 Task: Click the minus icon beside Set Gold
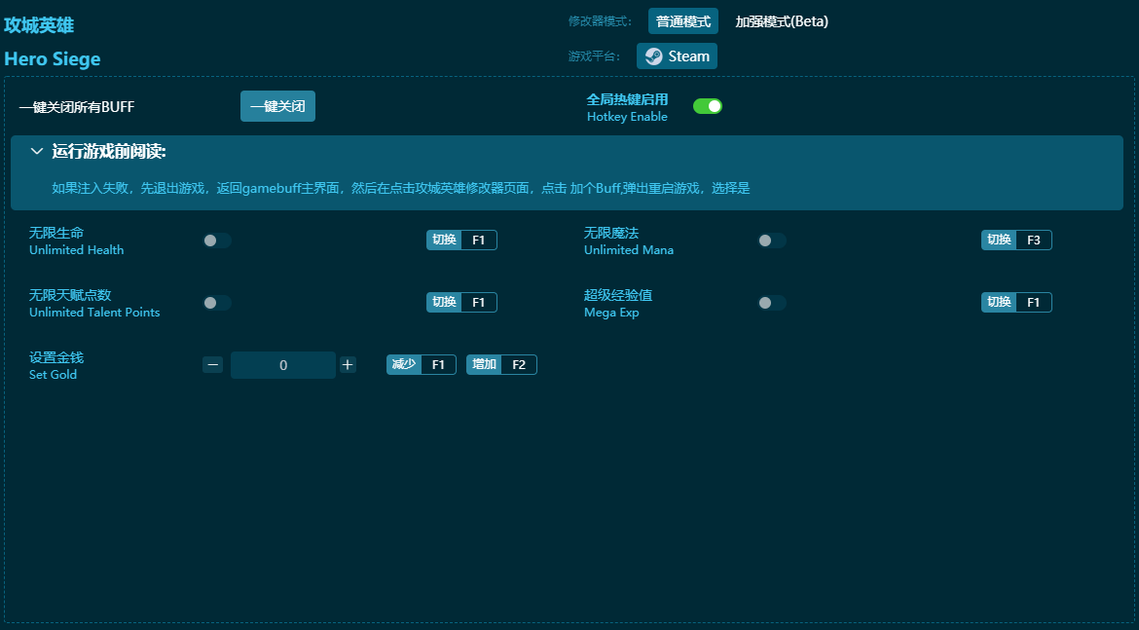click(x=212, y=364)
